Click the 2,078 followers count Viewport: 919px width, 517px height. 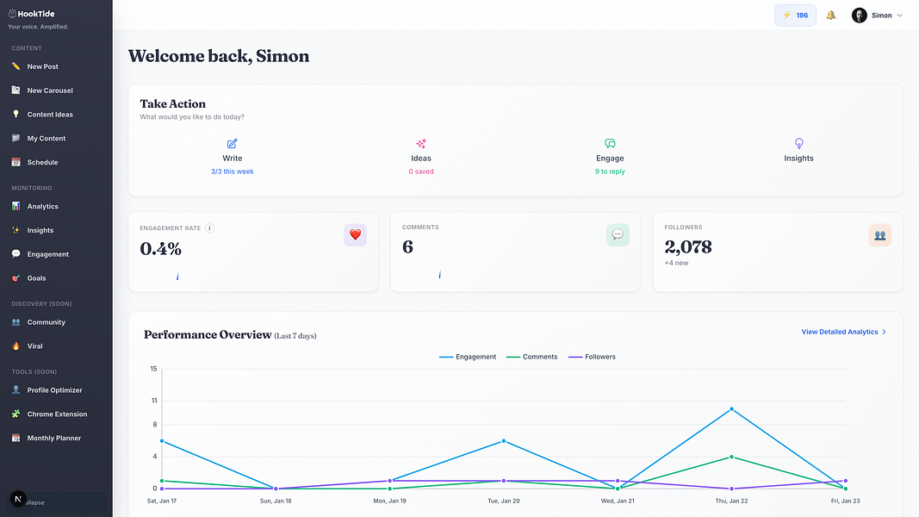pos(688,246)
